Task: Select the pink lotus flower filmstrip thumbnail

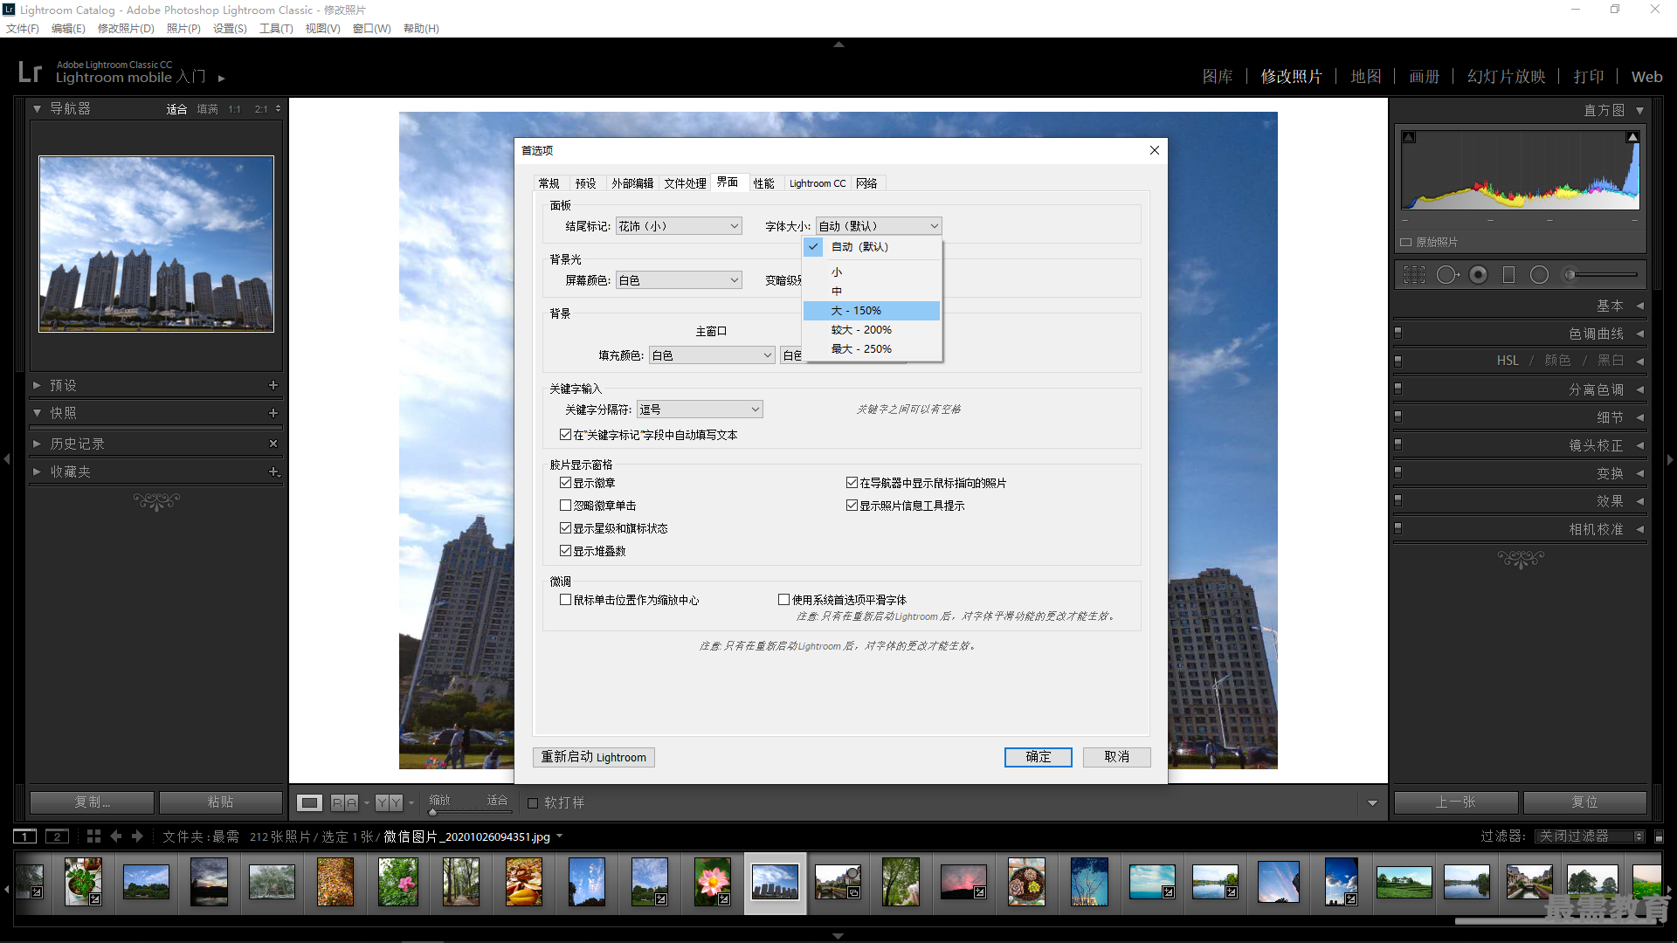Action: (713, 882)
